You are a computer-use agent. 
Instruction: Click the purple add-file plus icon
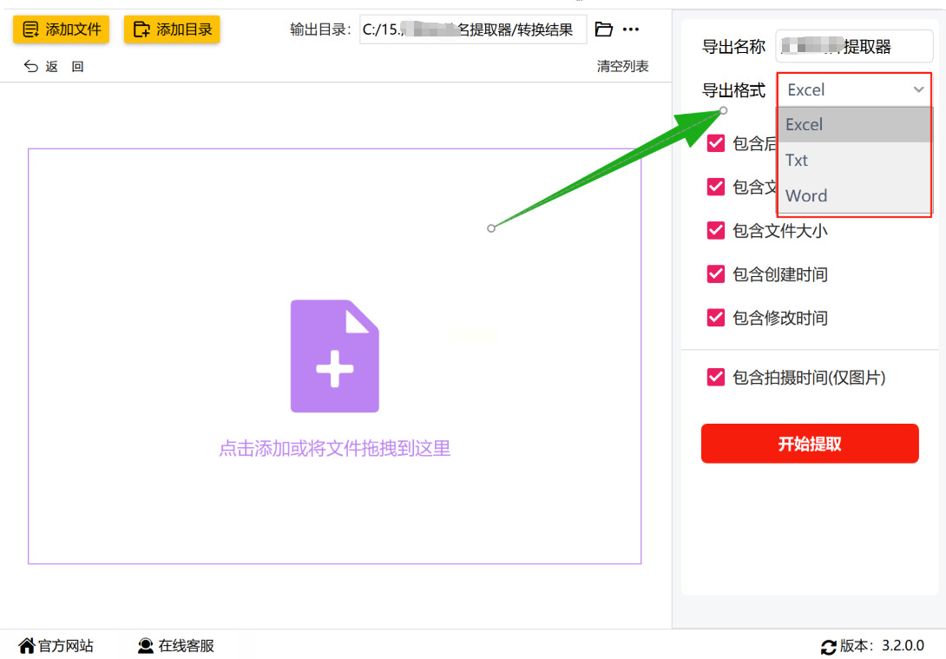click(335, 356)
